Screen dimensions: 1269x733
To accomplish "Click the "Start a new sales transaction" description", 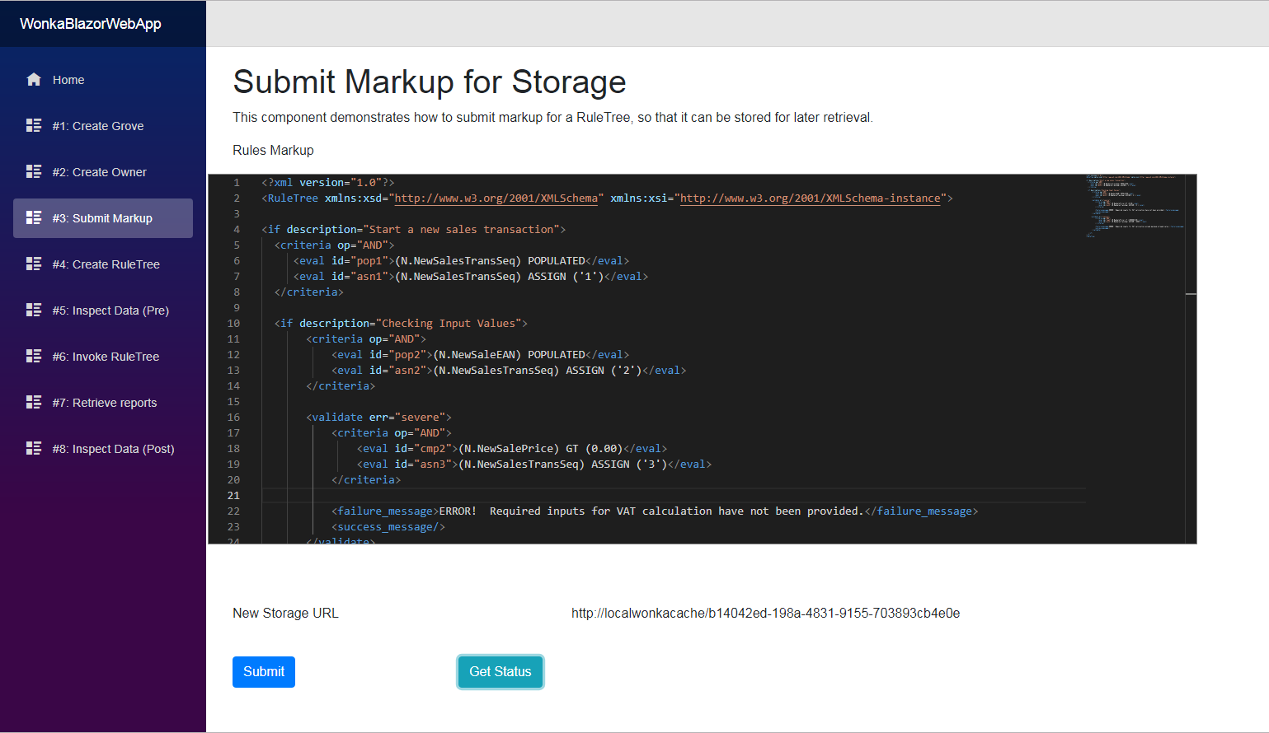I will [x=464, y=230].
